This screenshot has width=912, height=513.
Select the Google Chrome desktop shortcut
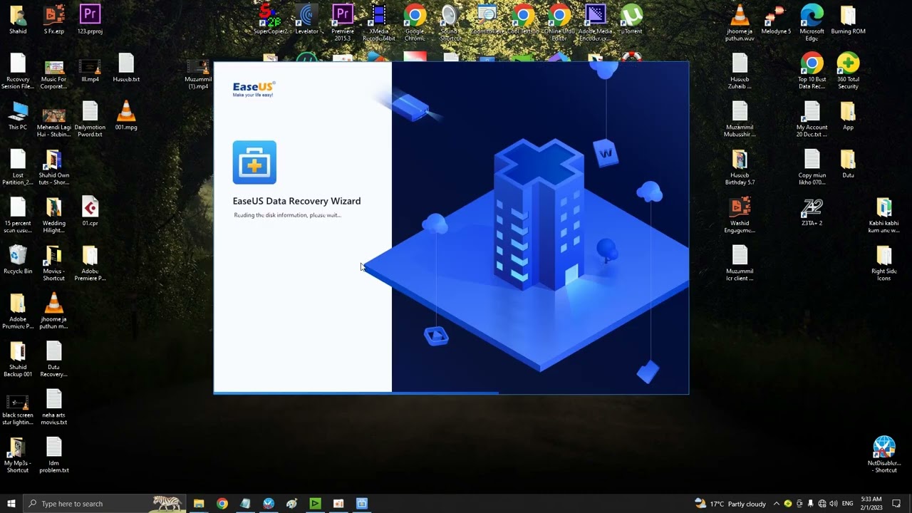coord(415,23)
